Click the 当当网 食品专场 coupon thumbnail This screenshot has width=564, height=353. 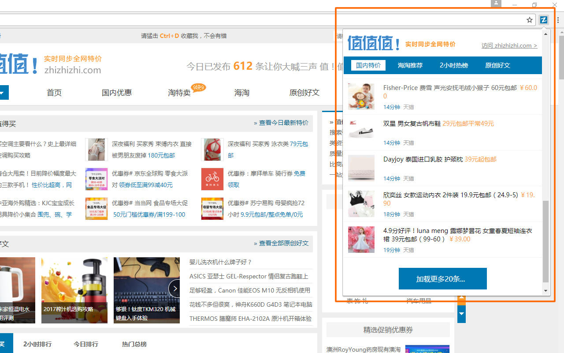(x=96, y=209)
